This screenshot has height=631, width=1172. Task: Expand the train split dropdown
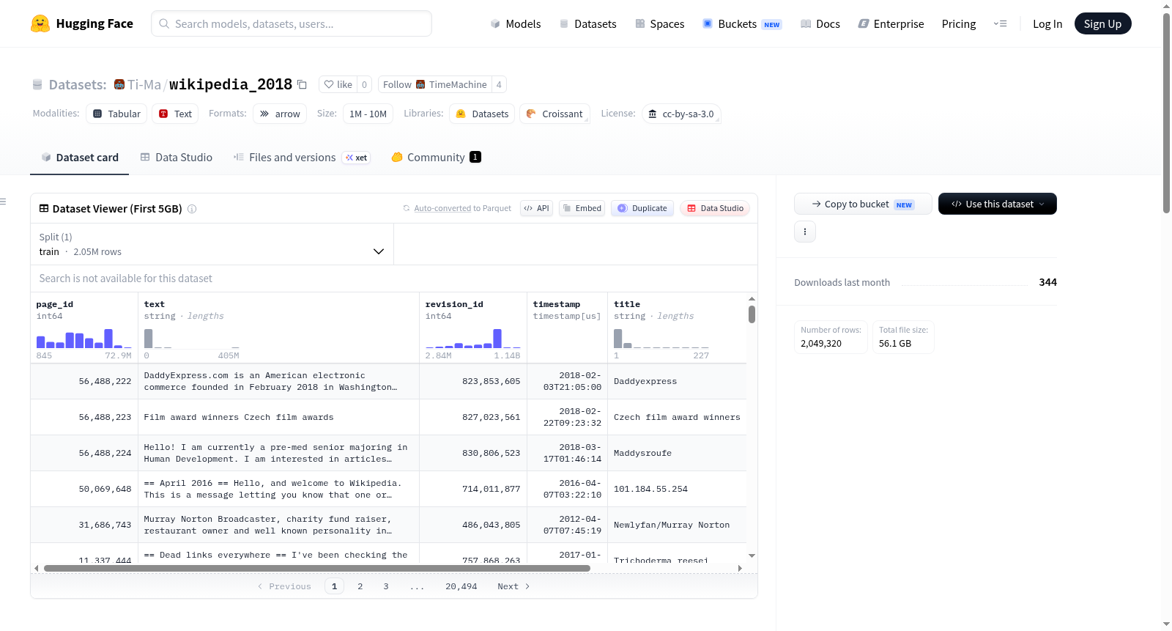point(212,244)
